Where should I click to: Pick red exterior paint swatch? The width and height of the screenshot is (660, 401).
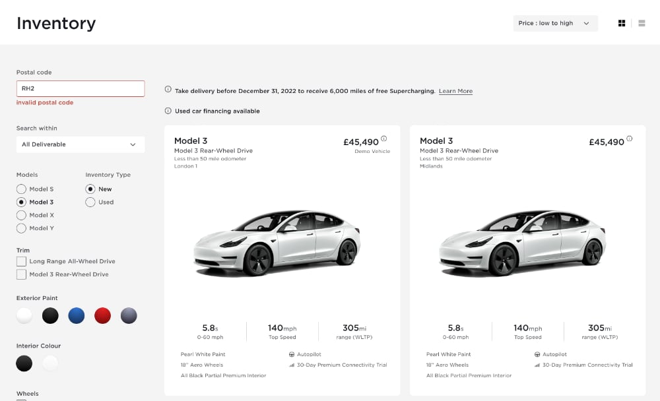point(102,315)
